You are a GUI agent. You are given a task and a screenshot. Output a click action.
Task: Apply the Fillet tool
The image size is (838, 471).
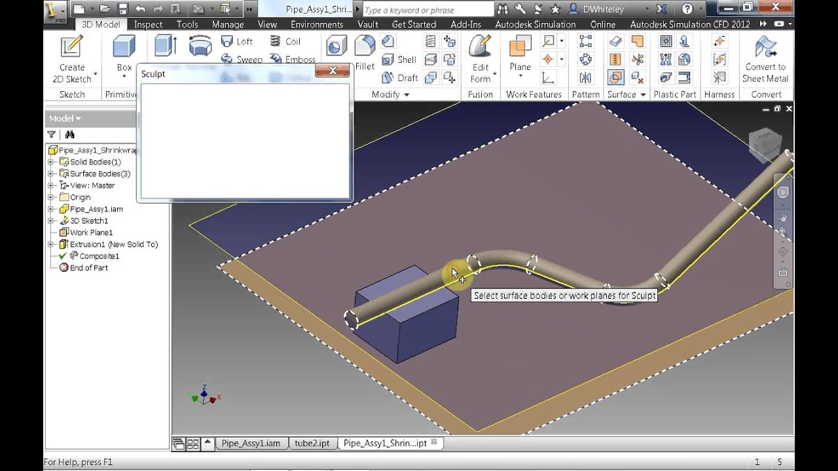365,53
